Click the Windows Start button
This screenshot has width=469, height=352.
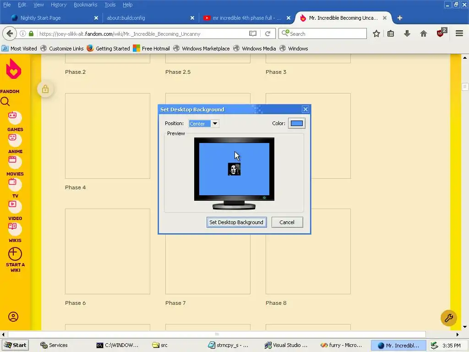16,345
